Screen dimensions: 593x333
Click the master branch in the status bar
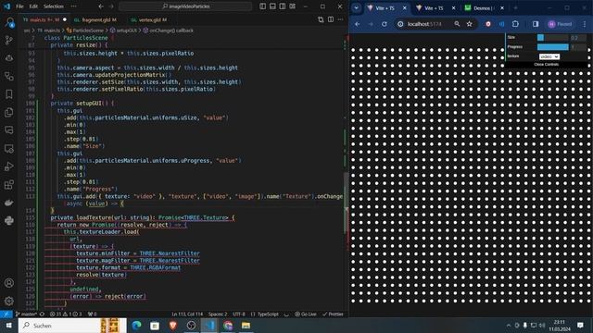(26, 314)
